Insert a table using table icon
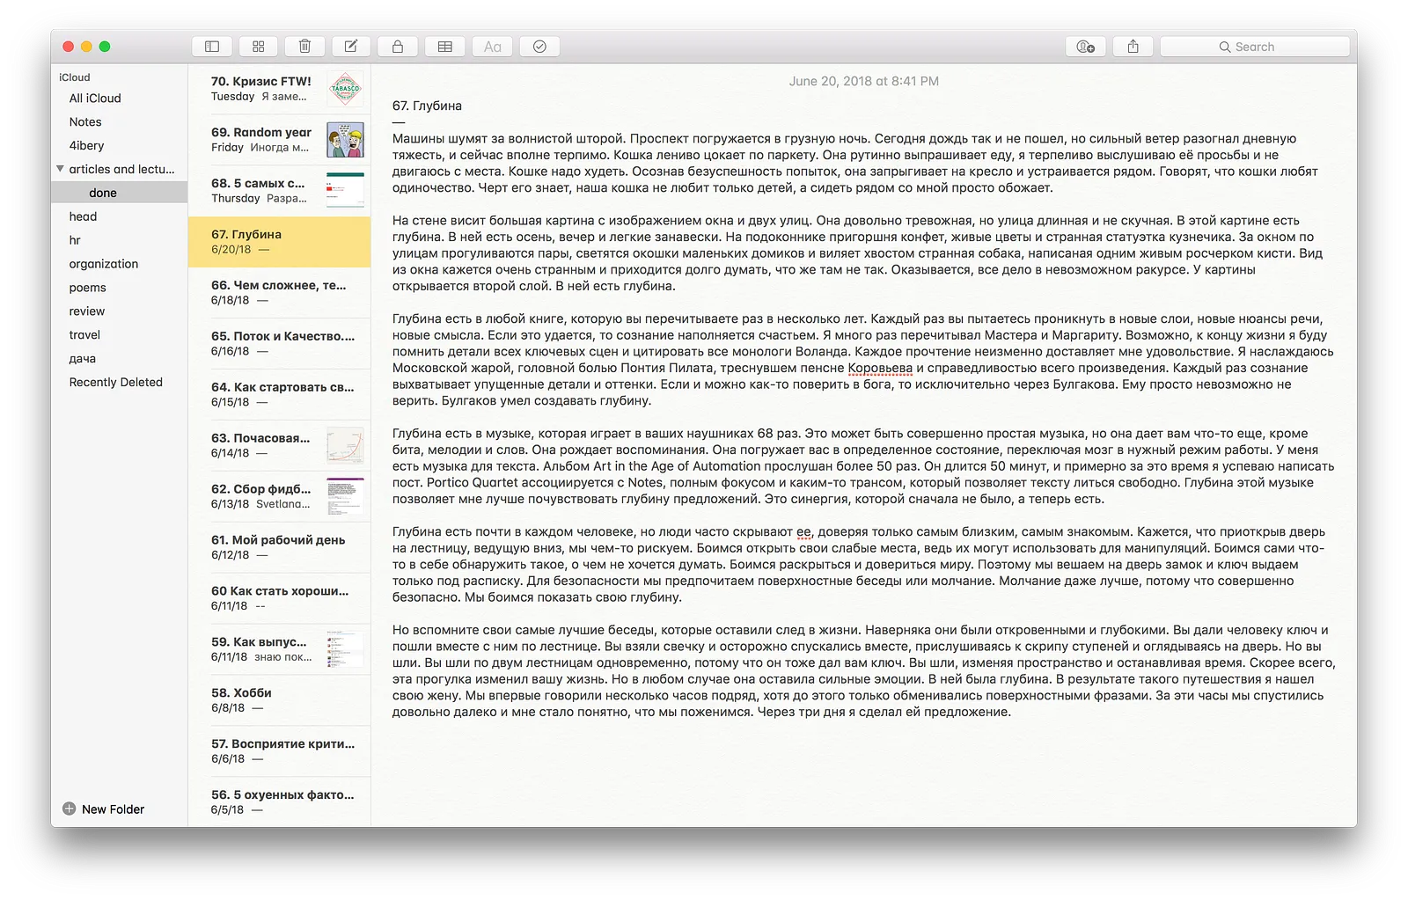 [x=445, y=47]
